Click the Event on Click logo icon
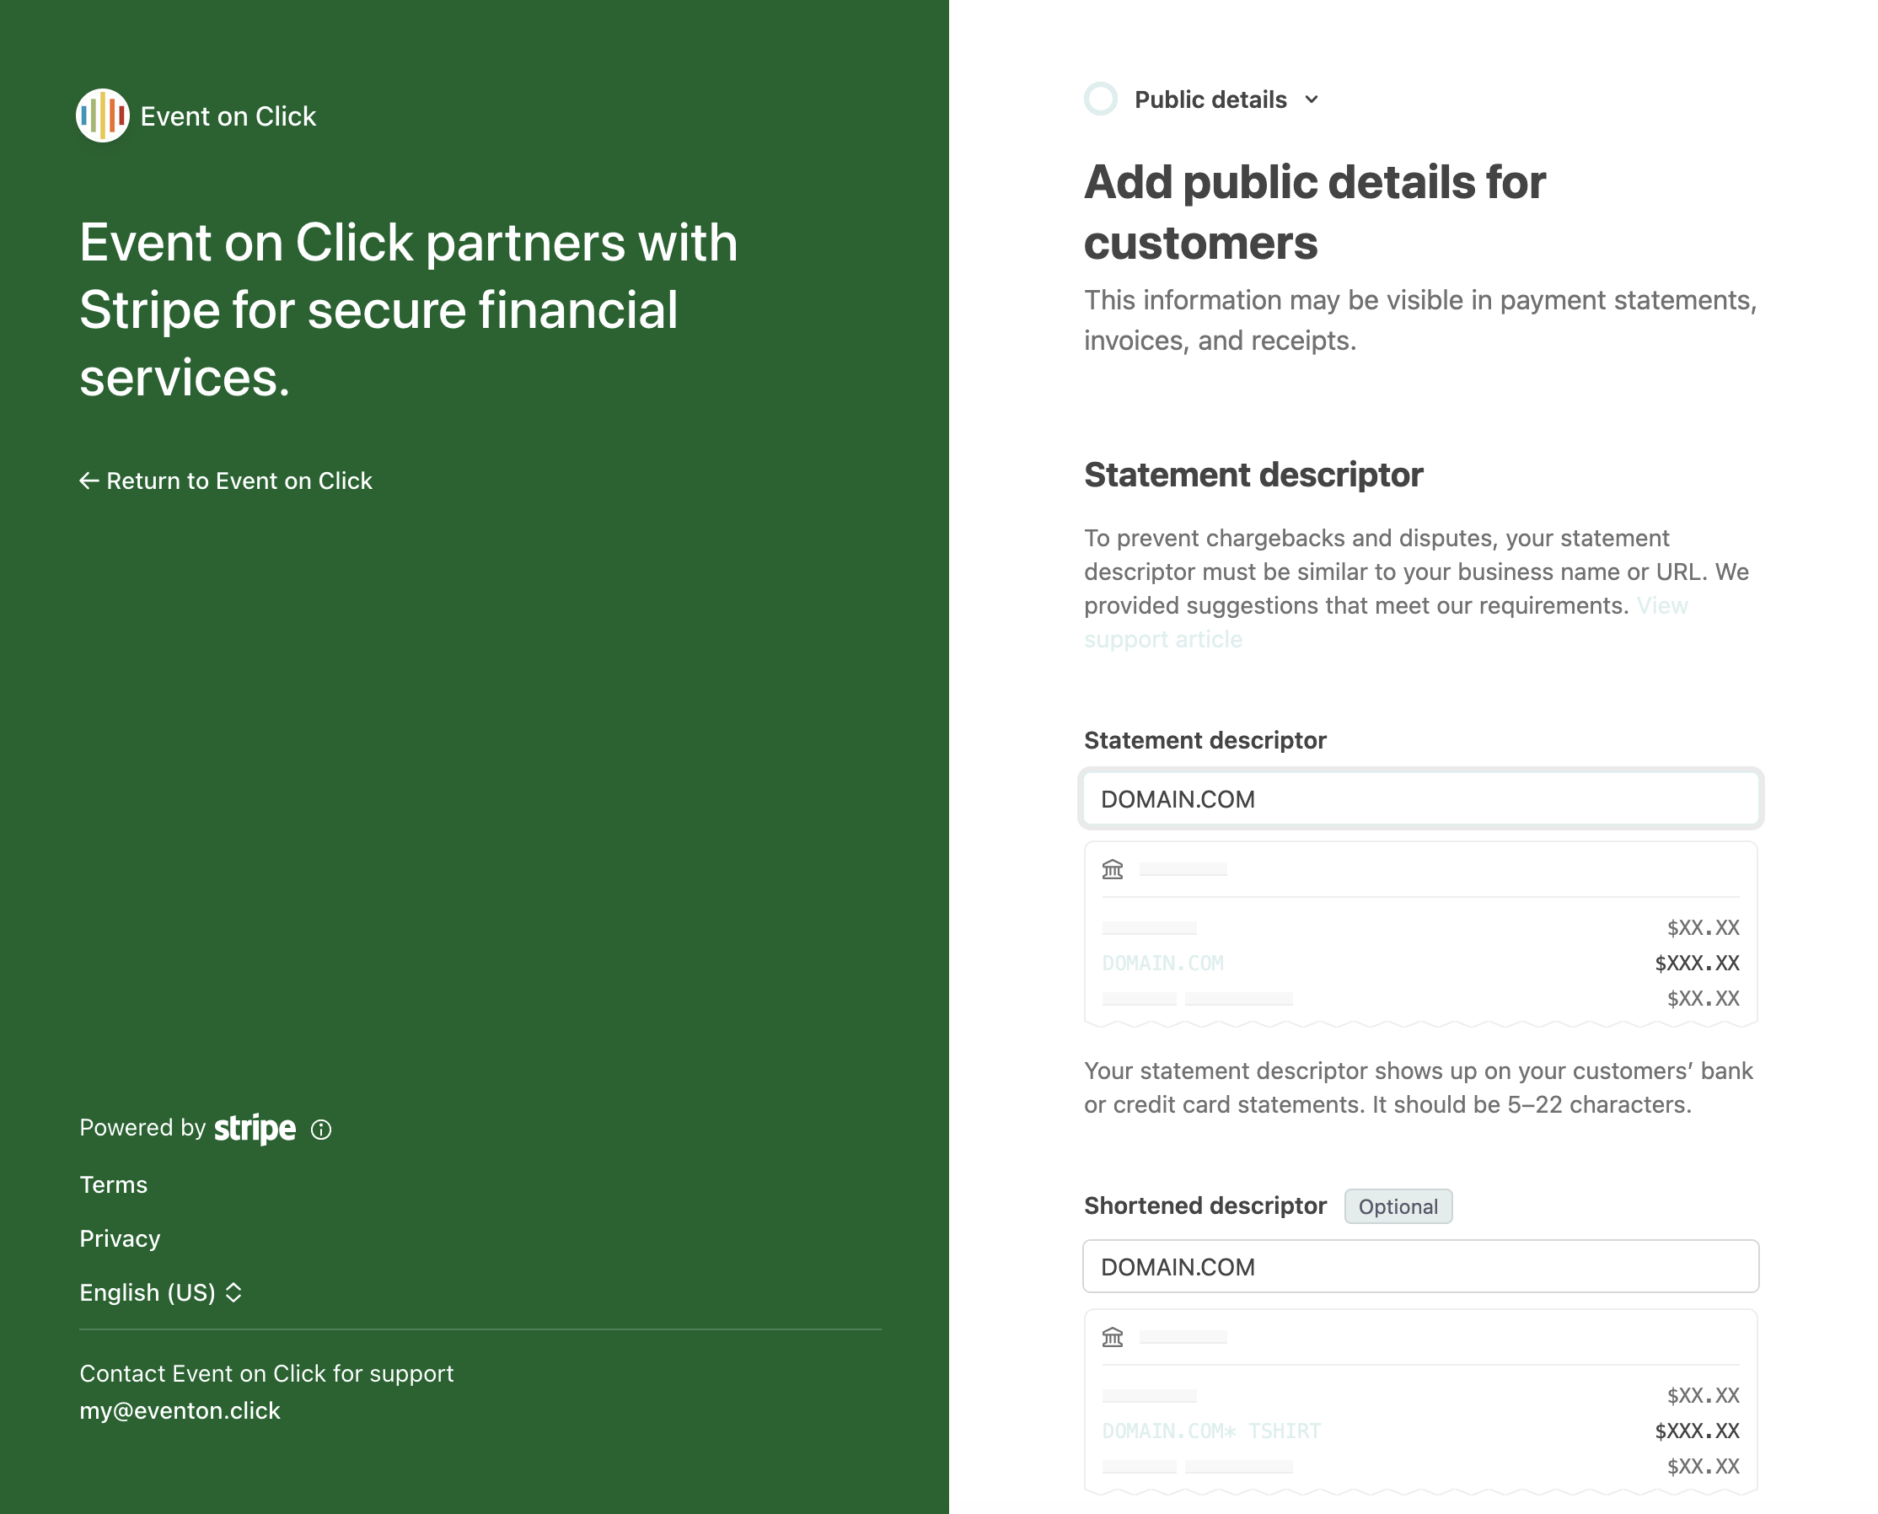This screenshot has width=1878, height=1514. (102, 115)
